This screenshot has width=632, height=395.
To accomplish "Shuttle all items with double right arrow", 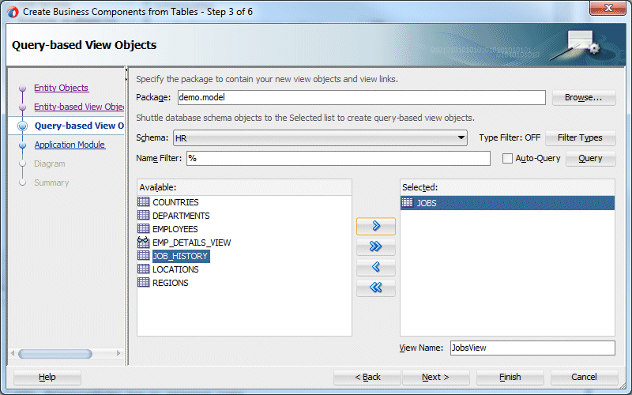I will pyautogui.click(x=376, y=246).
